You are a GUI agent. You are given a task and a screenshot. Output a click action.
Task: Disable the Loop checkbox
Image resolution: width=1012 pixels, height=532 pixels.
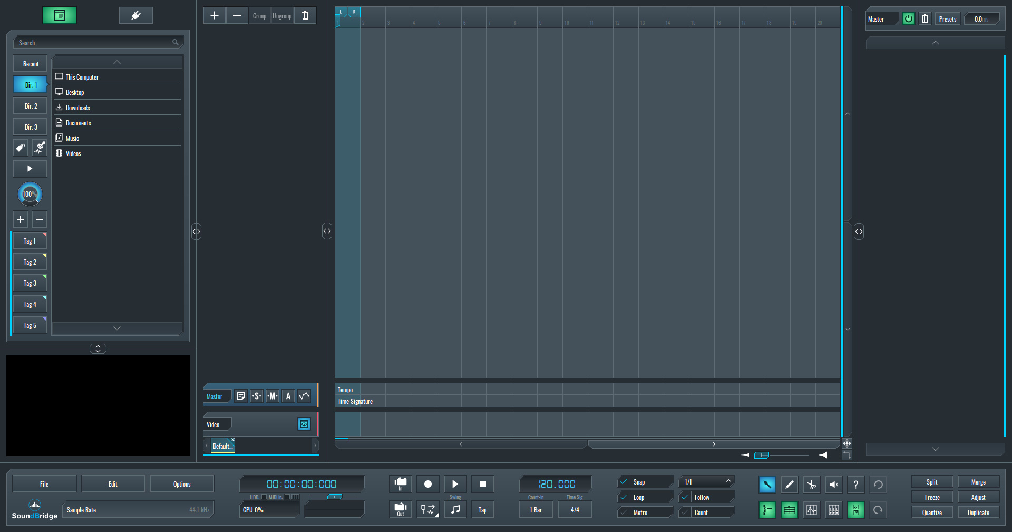(624, 497)
